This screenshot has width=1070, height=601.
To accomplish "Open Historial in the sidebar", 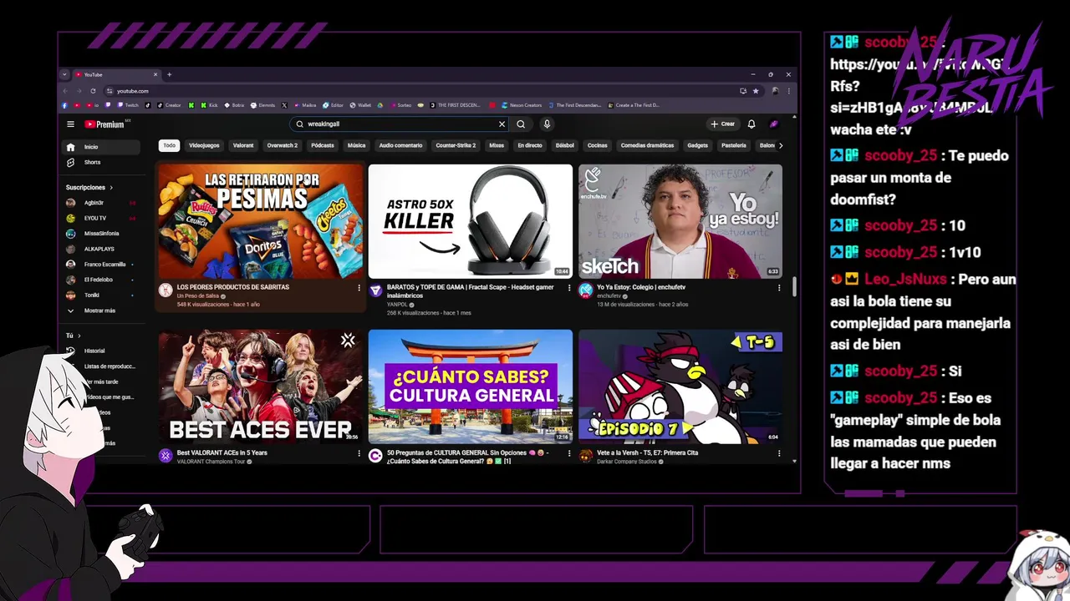I will [102, 351].
